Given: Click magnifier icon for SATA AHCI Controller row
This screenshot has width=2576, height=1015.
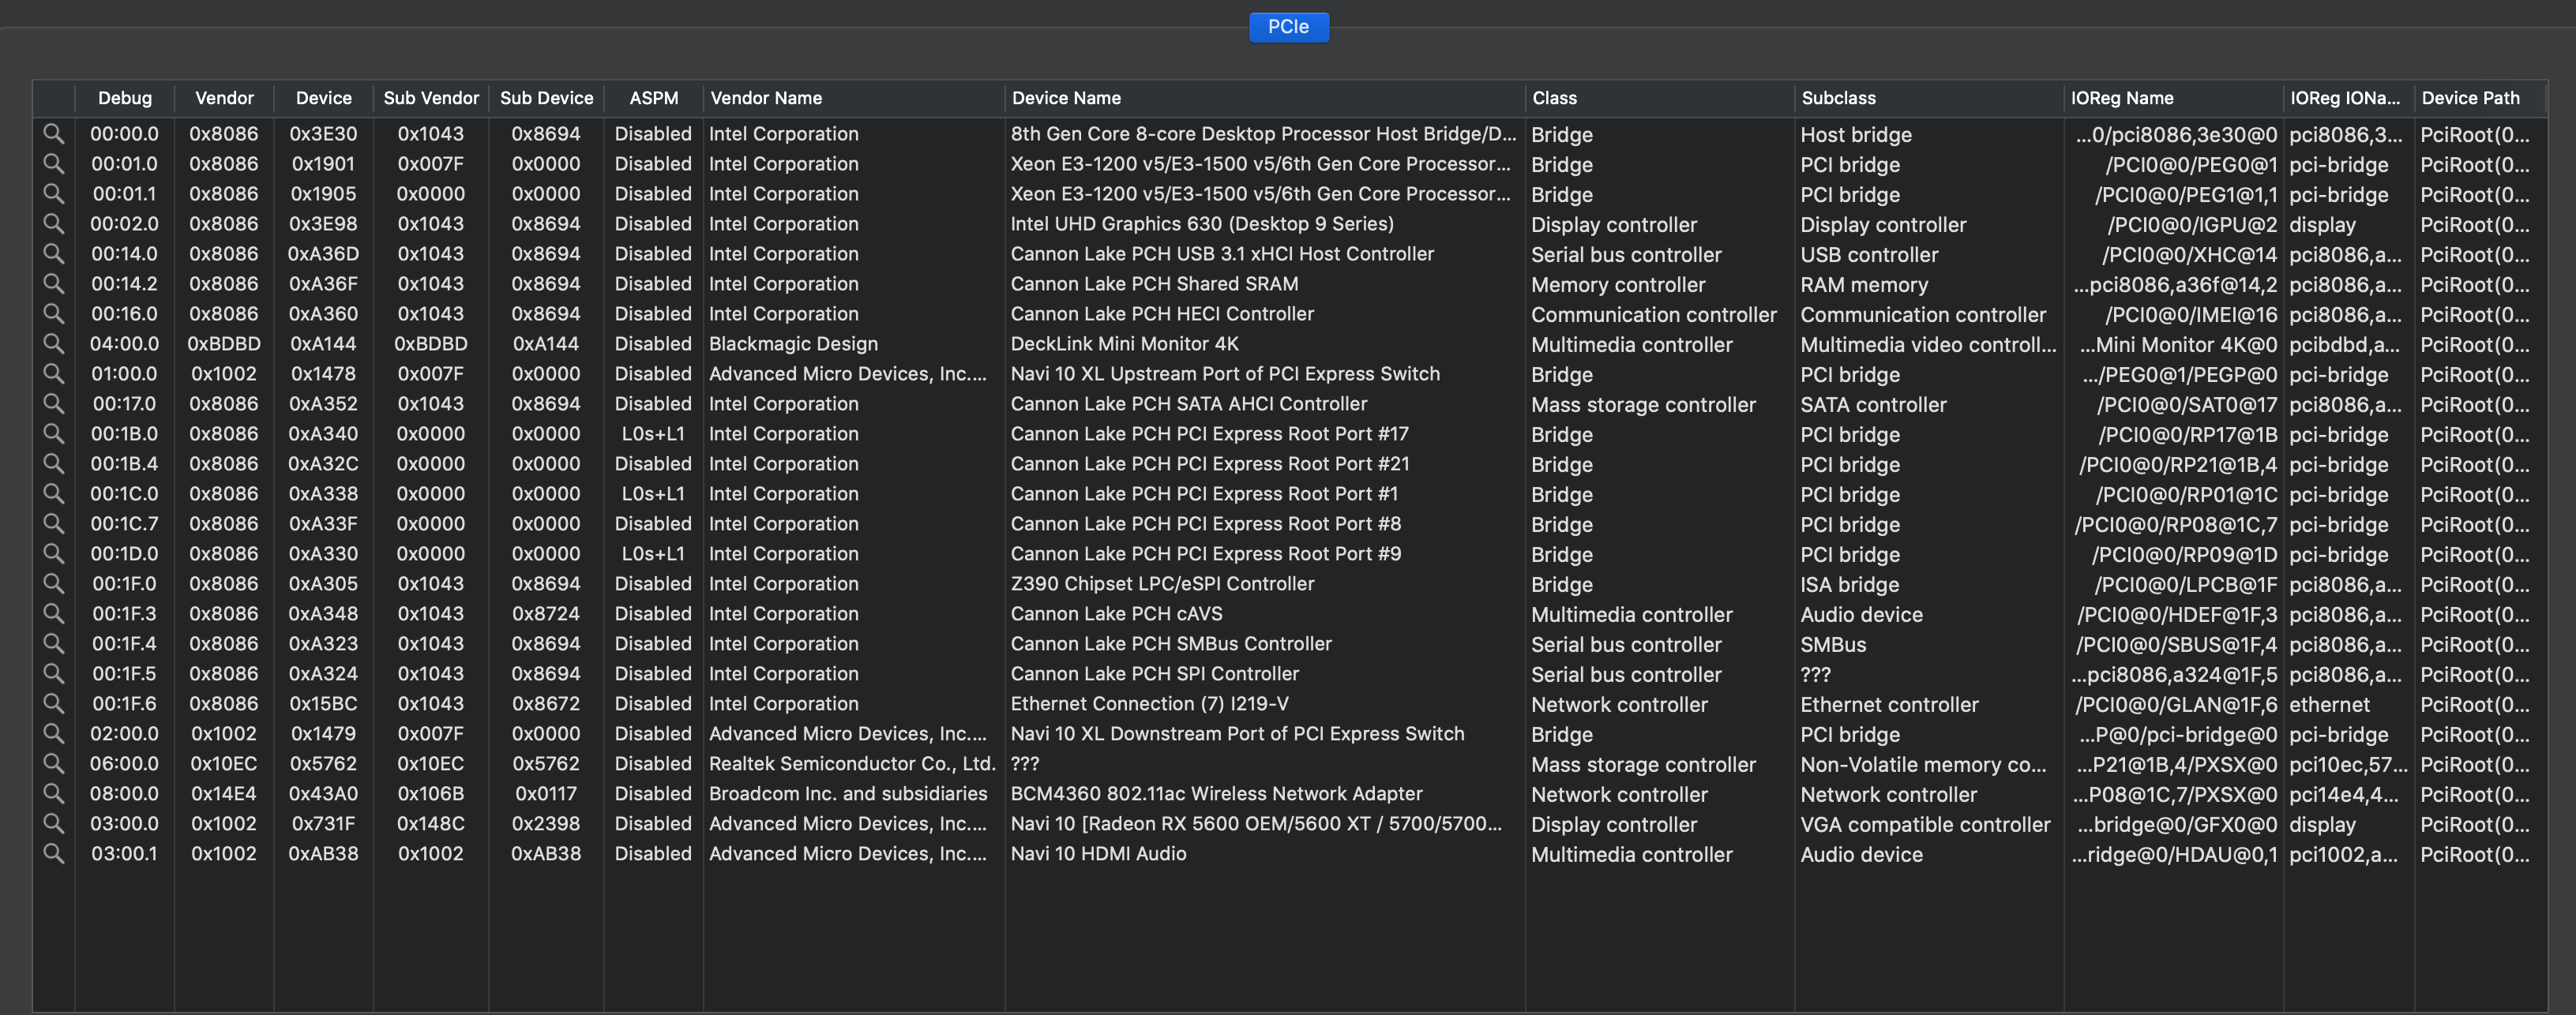Looking at the screenshot, I should 54,403.
